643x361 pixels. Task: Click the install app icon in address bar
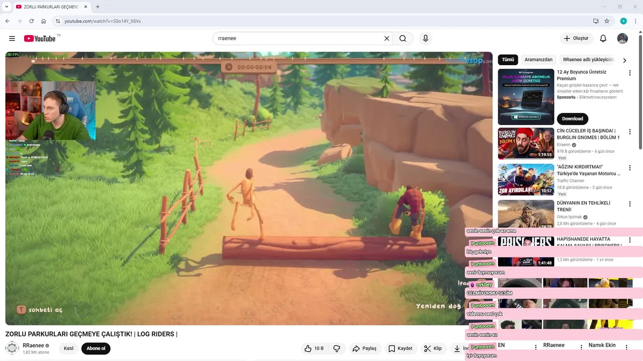[x=596, y=21]
